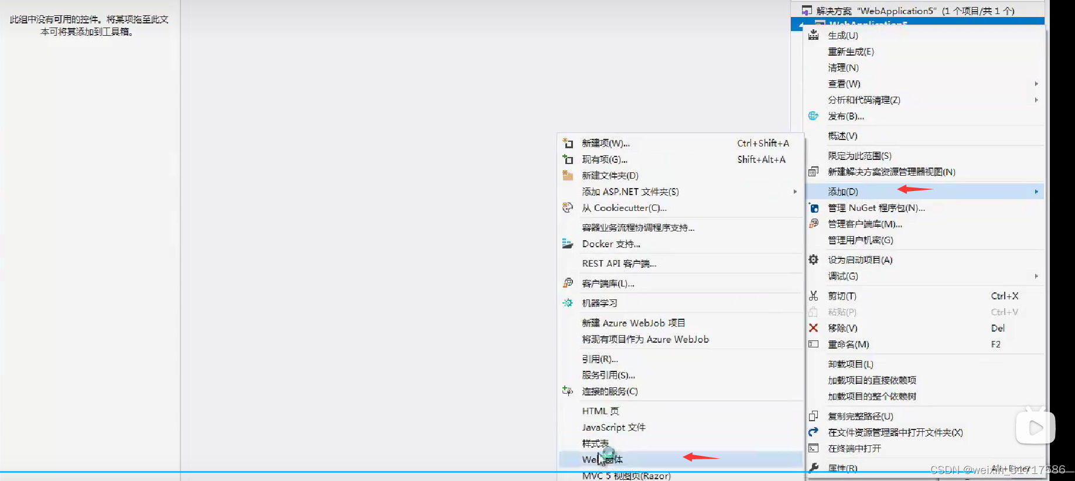Select Docker 支持... entry
This screenshot has height=481, width=1075.
pyautogui.click(x=611, y=244)
